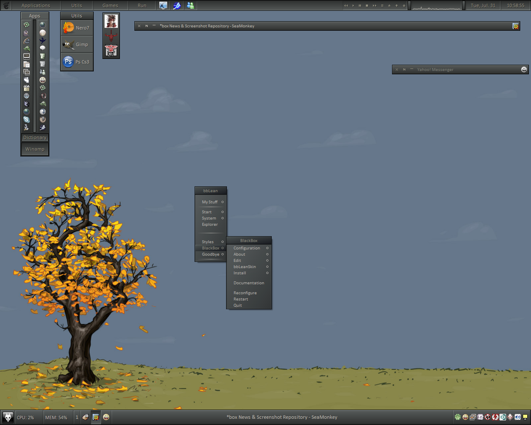Click the Apps panel vertical scrollbar
The height and width of the screenshot is (425, 531).
[x=35, y=75]
